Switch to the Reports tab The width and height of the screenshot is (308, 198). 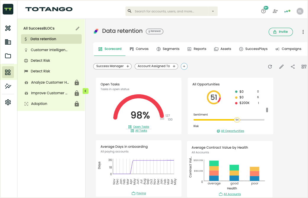tap(197, 49)
